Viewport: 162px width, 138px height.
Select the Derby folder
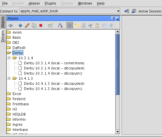pos(18,53)
